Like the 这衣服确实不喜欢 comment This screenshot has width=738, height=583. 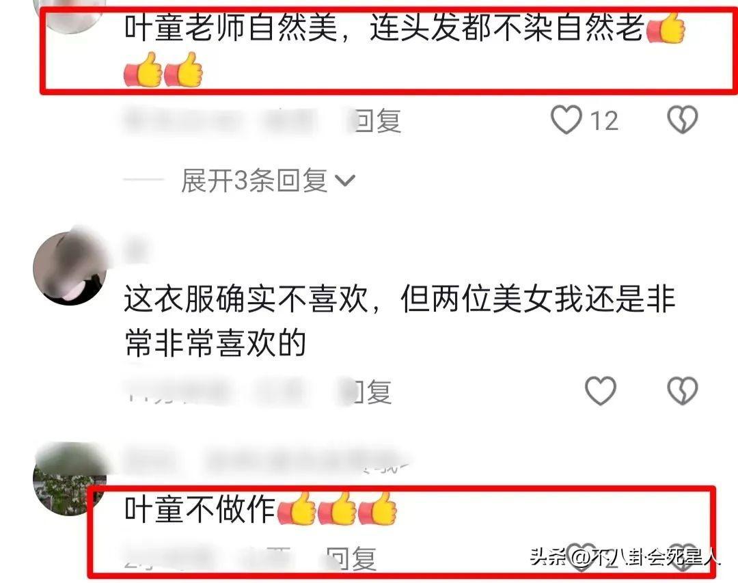tap(601, 391)
